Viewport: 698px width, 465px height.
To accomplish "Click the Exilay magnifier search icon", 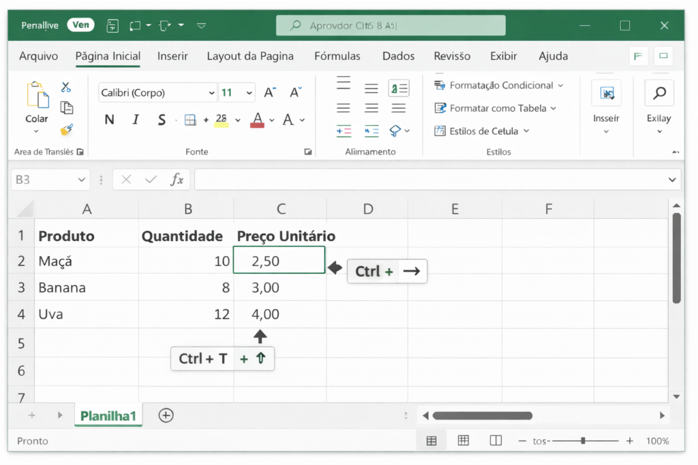I will (x=658, y=93).
